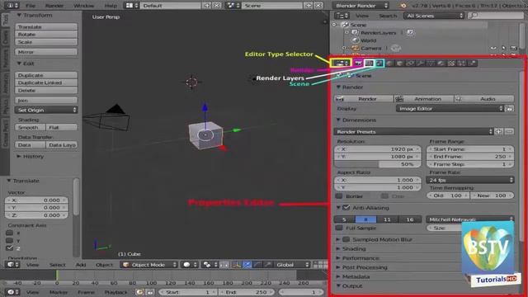Image resolution: width=528 pixels, height=297 pixels.
Task: Toggle Camera visibility eye in outliner
Action: pos(493,48)
